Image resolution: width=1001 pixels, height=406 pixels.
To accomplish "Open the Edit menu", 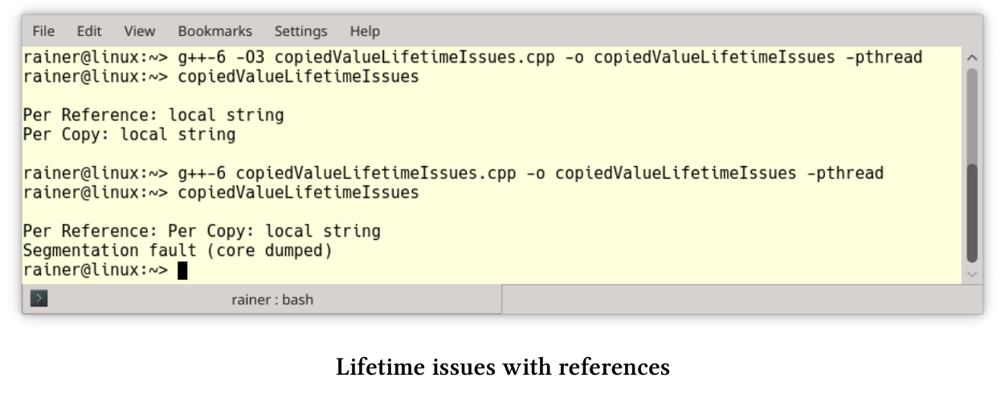I will (89, 31).
